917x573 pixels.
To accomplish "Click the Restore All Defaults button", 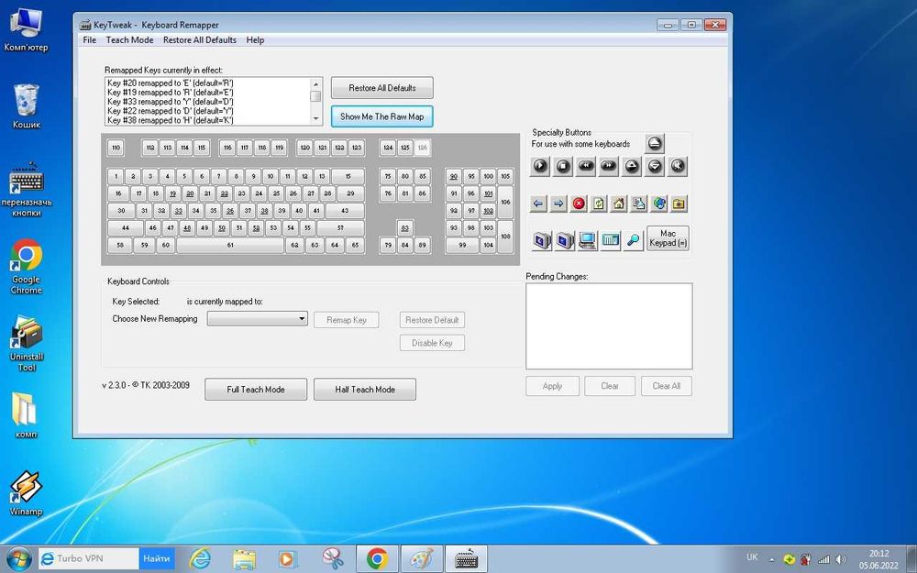I will pyautogui.click(x=381, y=88).
